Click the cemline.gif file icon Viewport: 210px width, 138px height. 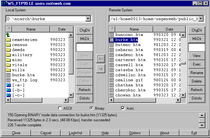pyautogui.click(x=111, y=80)
